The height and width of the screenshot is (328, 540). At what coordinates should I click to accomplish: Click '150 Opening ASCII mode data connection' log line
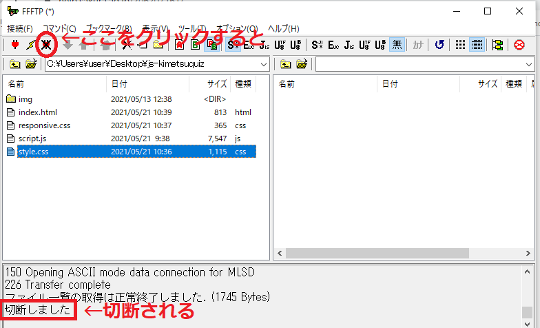(129, 273)
